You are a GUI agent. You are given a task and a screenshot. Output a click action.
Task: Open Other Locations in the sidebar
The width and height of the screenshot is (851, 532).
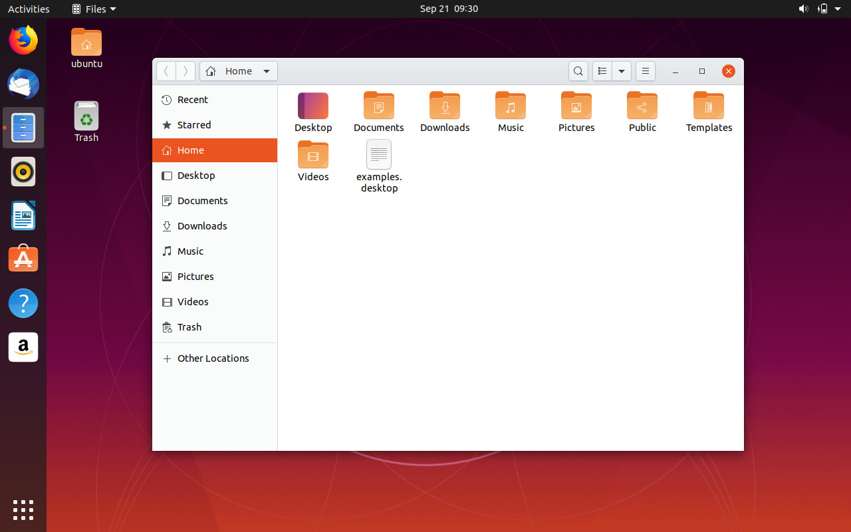[x=215, y=358]
